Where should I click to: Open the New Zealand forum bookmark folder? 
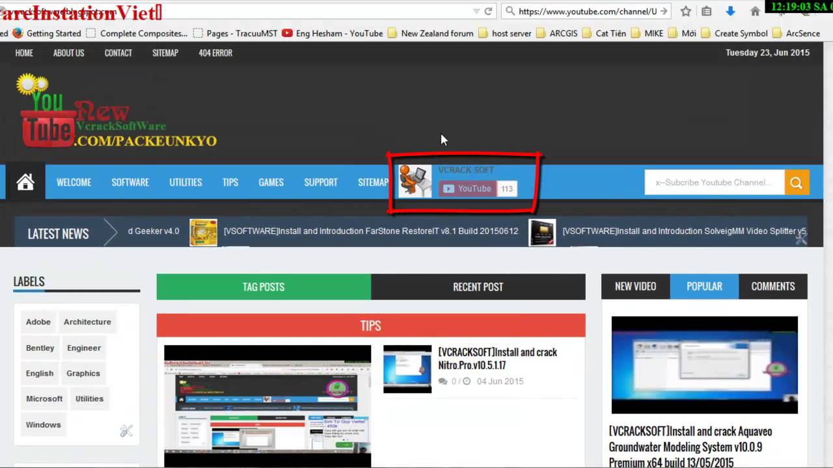click(x=430, y=33)
